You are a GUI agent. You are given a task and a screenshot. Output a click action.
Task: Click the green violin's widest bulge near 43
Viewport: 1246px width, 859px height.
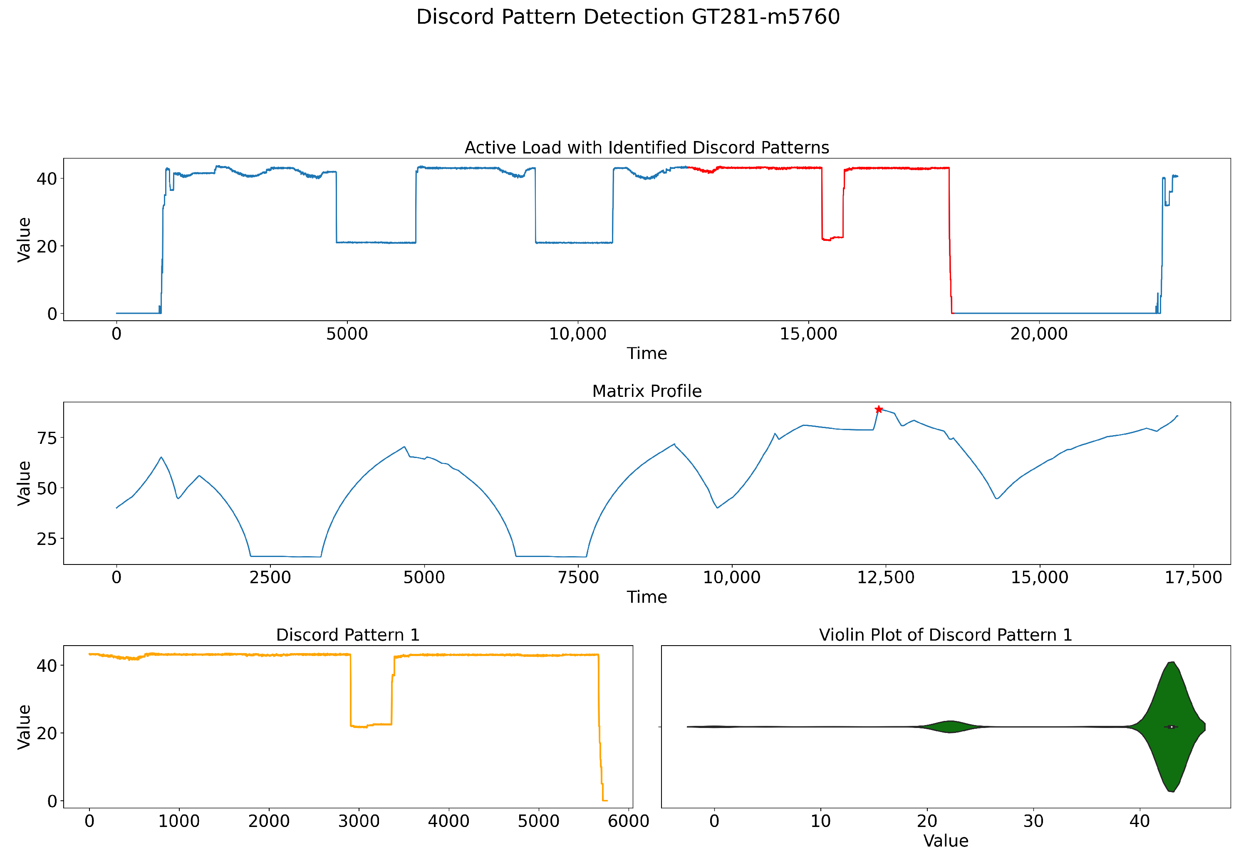pyautogui.click(x=1171, y=700)
